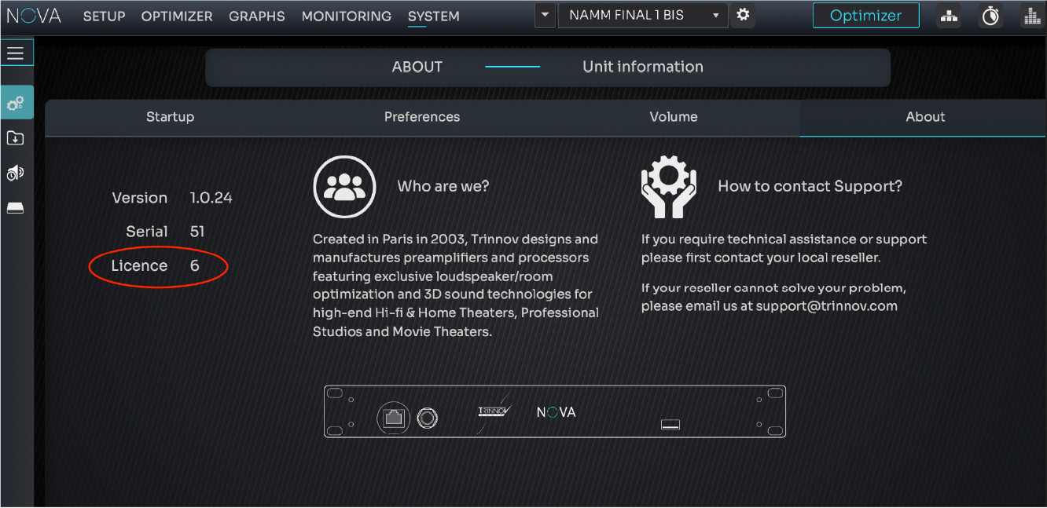Image resolution: width=1047 pixels, height=508 pixels.
Task: Open the Volume tab
Action: 674,117
